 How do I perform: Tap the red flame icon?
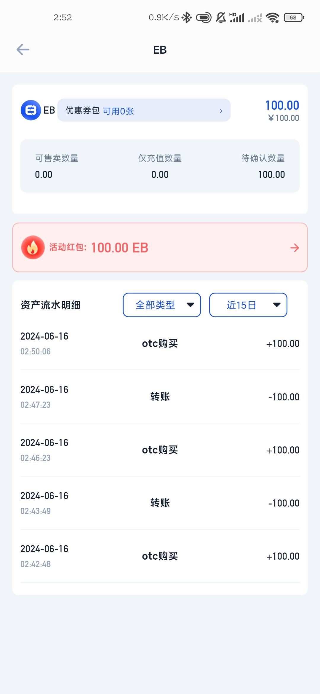[x=33, y=247]
